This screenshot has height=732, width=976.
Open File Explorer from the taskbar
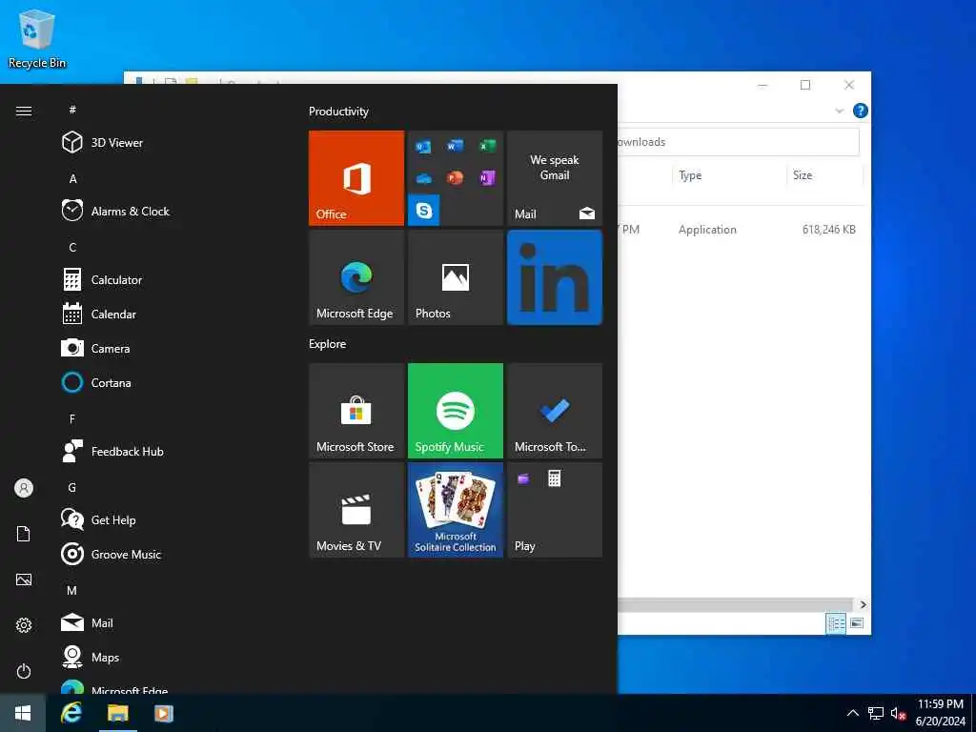tap(117, 713)
